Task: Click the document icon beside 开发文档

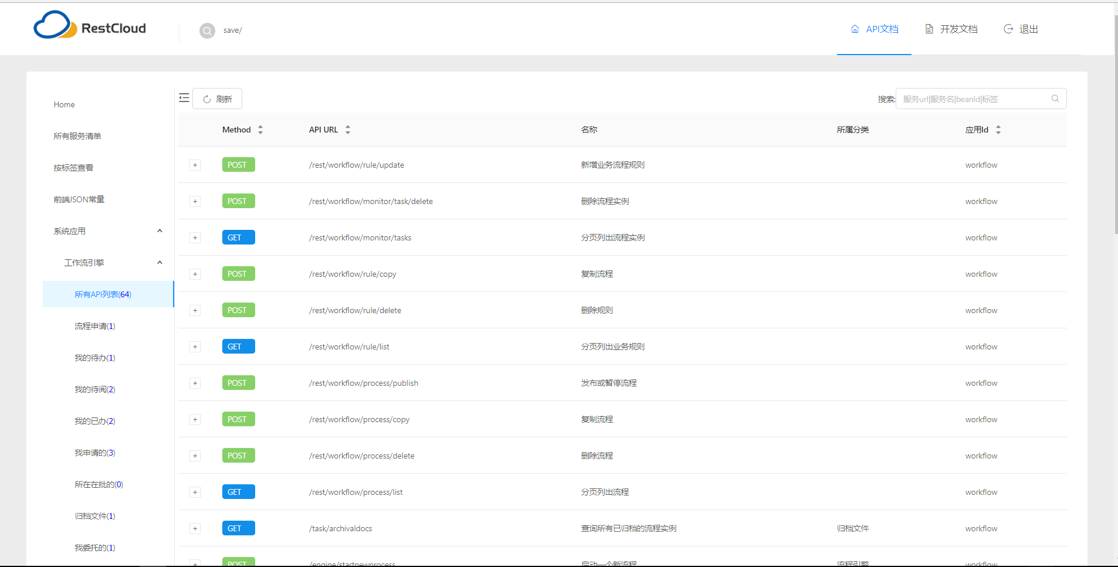Action: [x=929, y=28]
